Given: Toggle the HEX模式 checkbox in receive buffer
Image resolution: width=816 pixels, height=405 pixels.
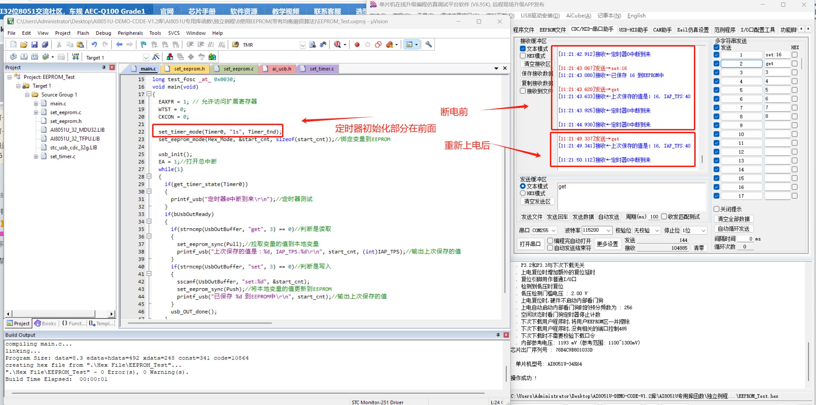Looking at the screenshot, I should [x=523, y=56].
